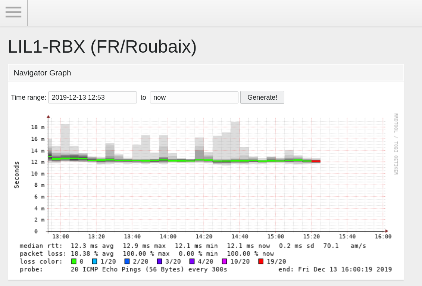Click the red packet-loss segment on graph
This screenshot has width=422, height=286.
point(316,161)
